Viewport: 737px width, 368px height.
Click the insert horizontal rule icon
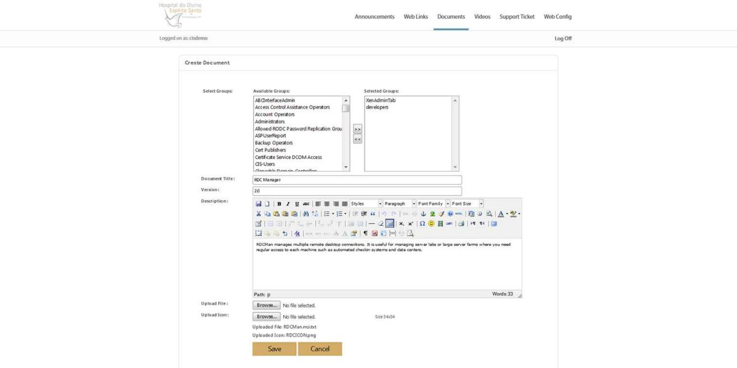[x=373, y=223]
